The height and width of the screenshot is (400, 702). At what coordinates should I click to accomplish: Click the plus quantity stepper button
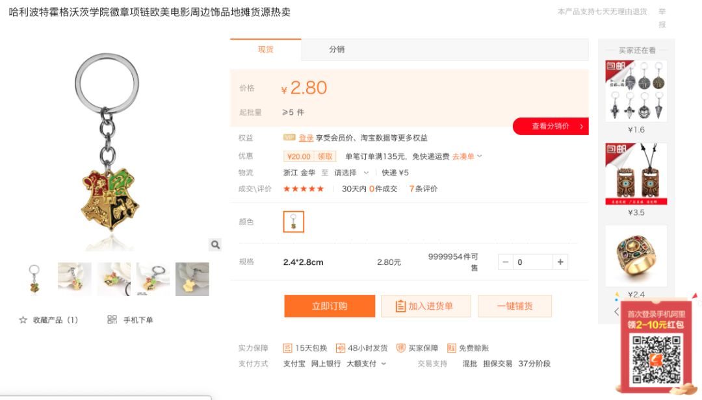point(560,262)
